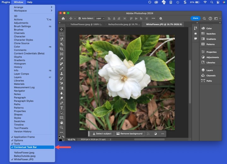
Task: Swap foreground and background colors
Action: pyautogui.click(x=63, y=137)
